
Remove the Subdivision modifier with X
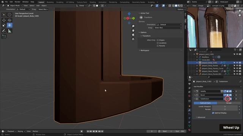[236, 99]
